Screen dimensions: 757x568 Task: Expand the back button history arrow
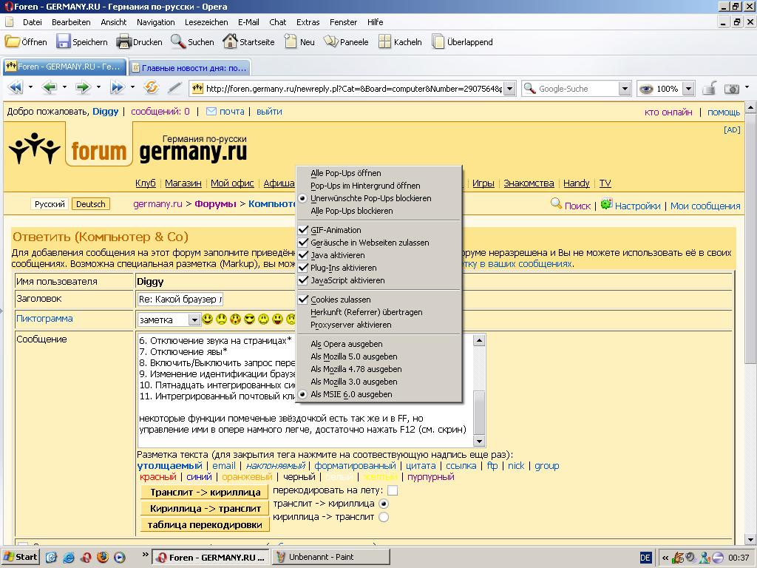[64, 87]
